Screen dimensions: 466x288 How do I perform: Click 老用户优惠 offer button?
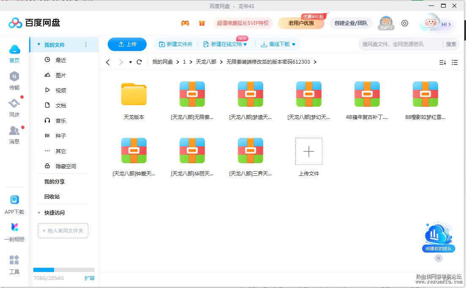301,23
